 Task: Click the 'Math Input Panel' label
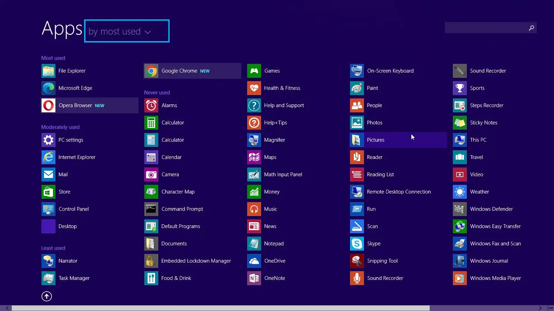click(x=283, y=175)
